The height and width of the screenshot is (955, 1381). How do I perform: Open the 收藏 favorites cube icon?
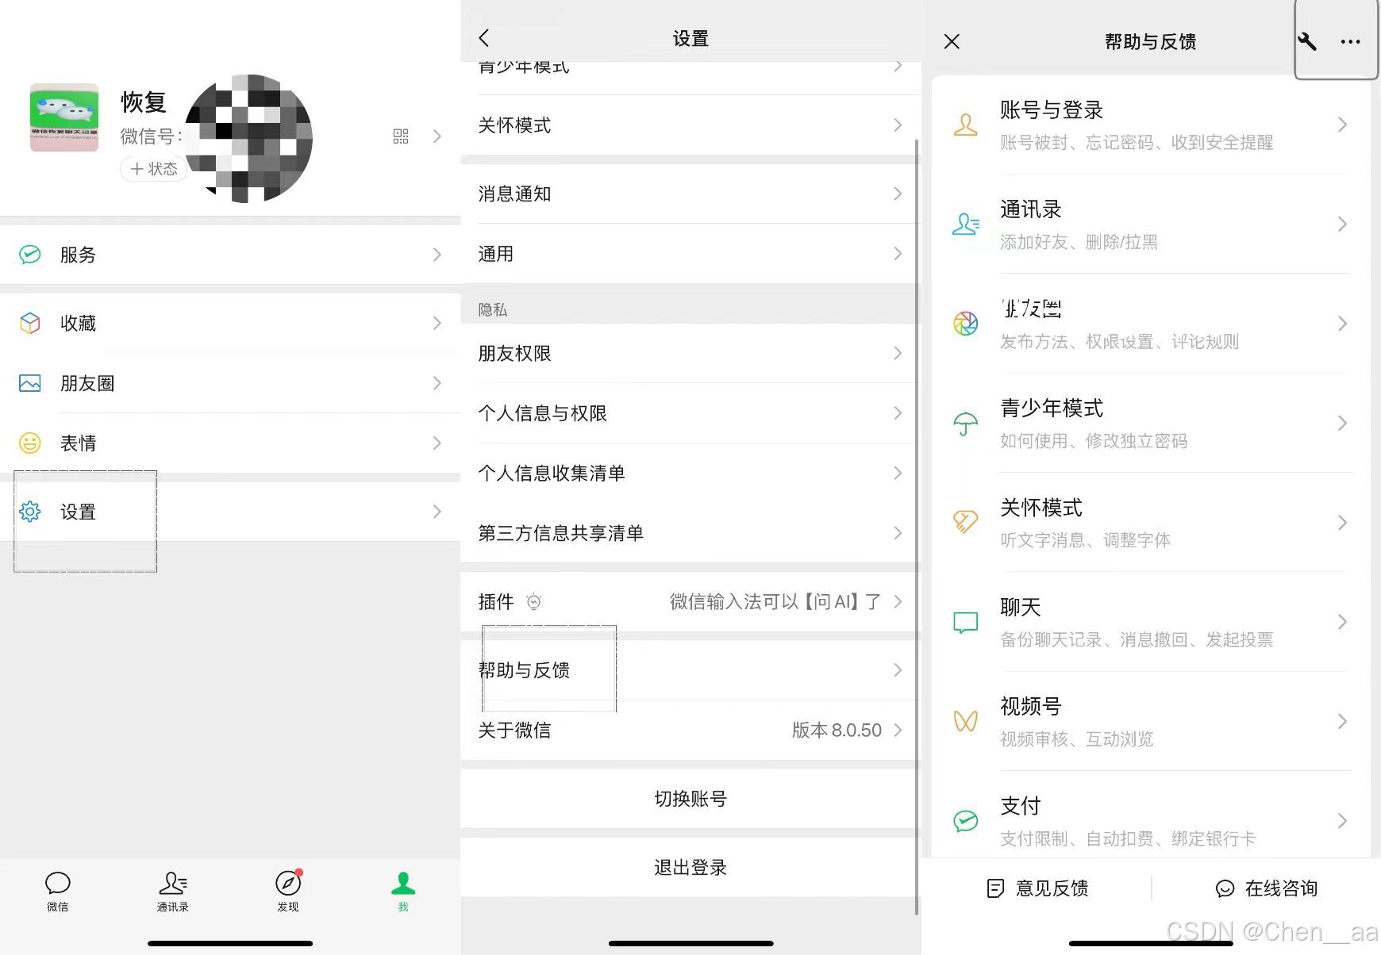[x=30, y=323]
